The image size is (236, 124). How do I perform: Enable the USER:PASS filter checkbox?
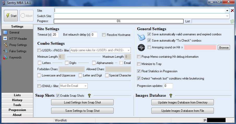pos(39,50)
